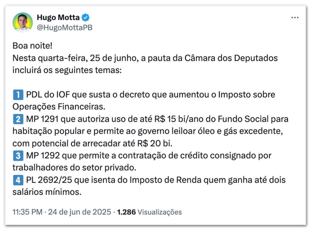Click the "salários mínimos" closing text

click(x=47, y=192)
